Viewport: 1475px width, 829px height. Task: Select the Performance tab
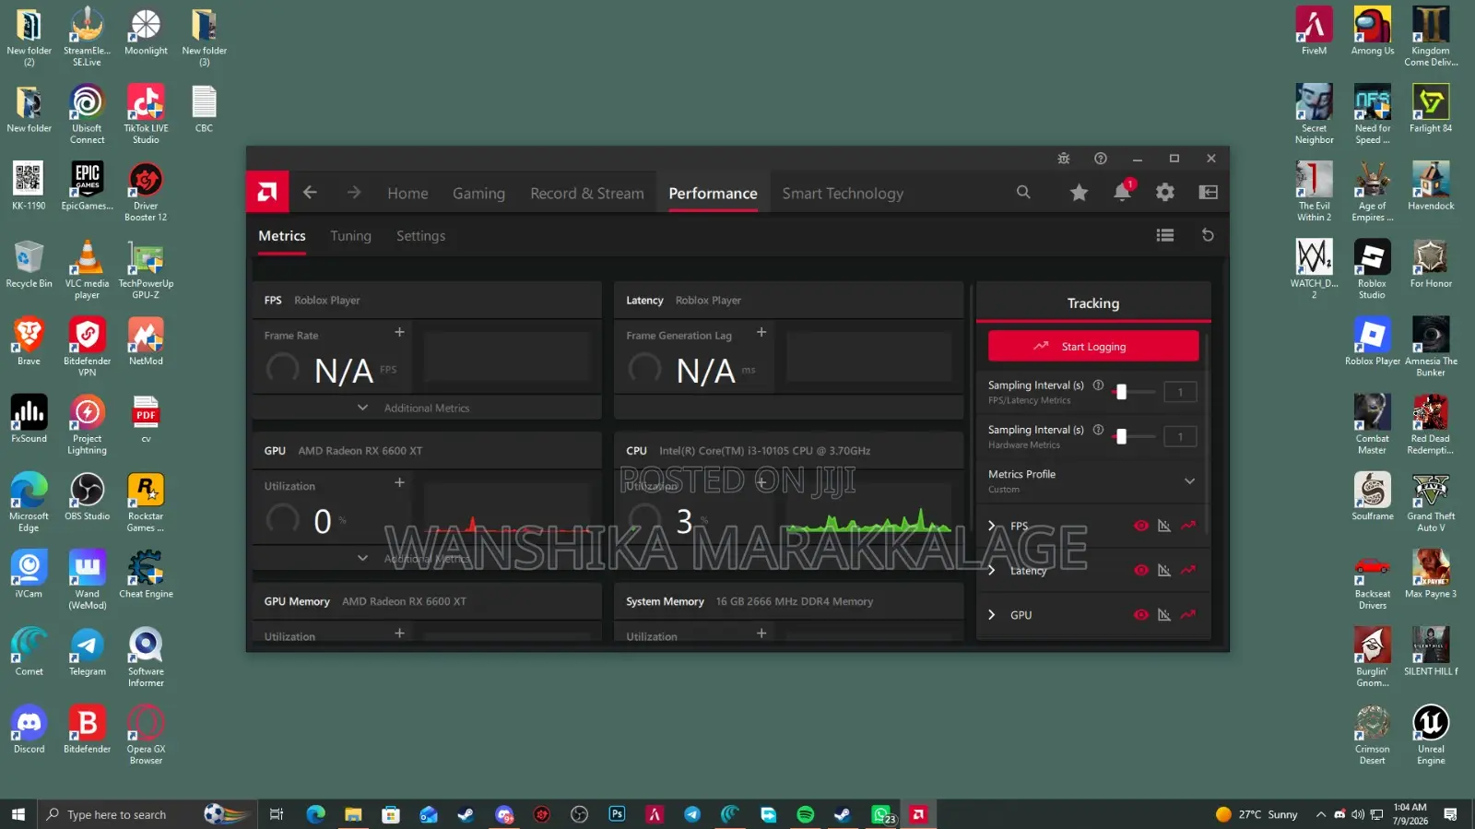[713, 194]
